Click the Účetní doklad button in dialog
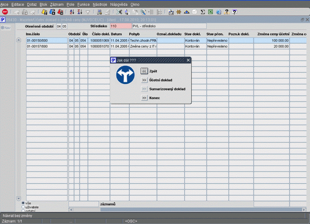Screen dimensions: 310x224 144,80
